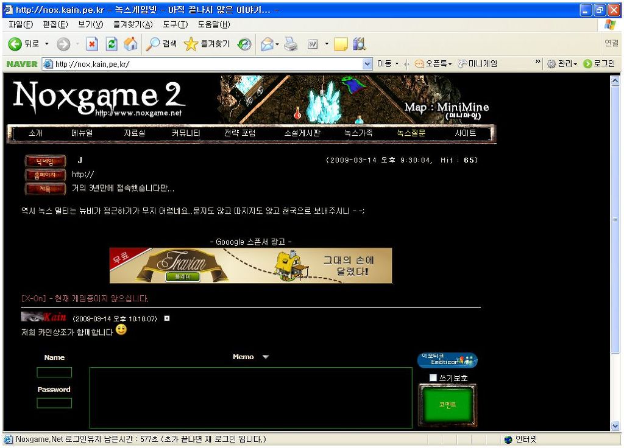Open the History clock icon

(244, 44)
